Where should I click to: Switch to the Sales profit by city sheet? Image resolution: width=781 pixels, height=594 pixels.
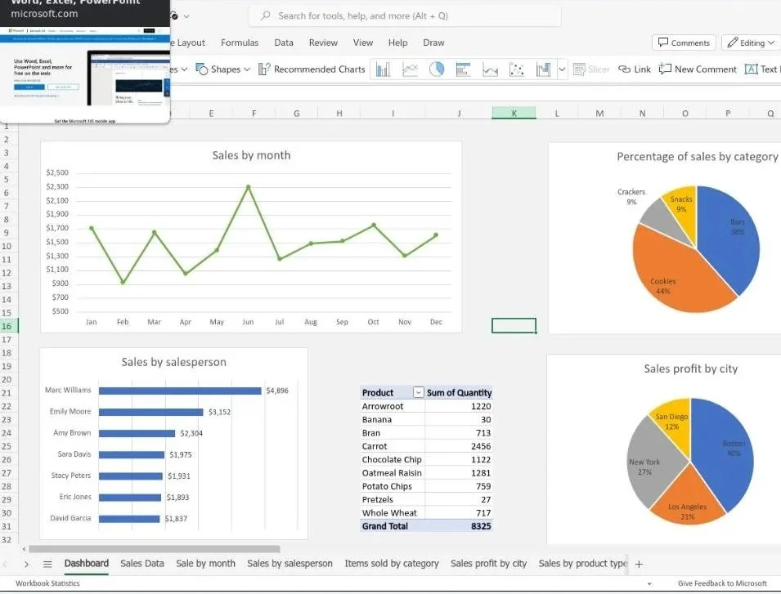coord(488,564)
